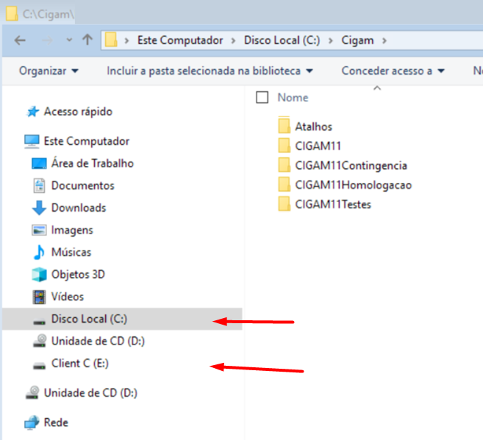Select the CIGAM11 folder icon

284,145
